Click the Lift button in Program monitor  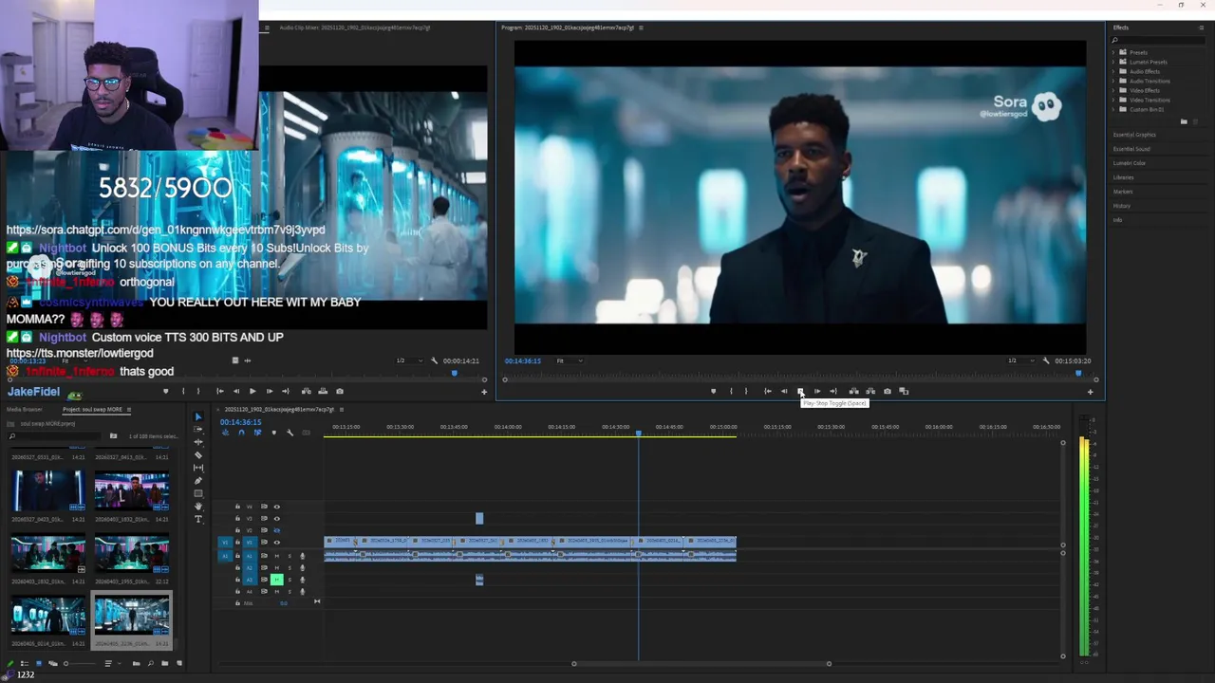coord(853,391)
